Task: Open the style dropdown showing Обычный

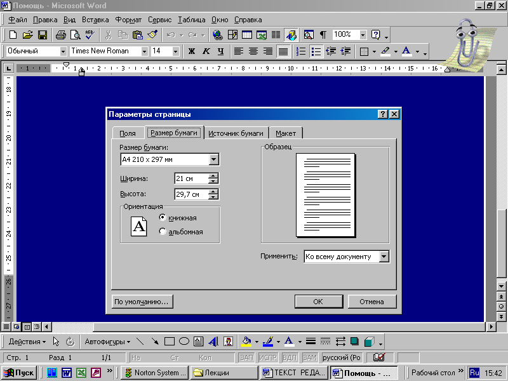Action: tap(63, 51)
